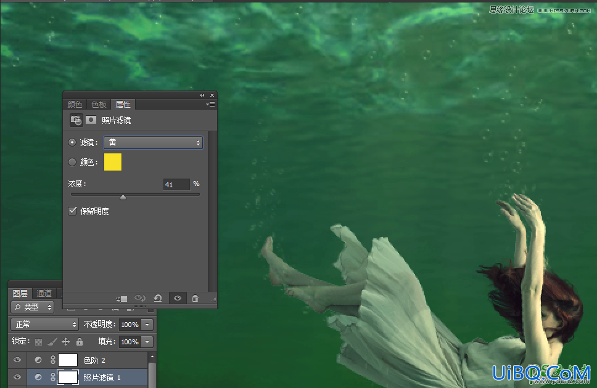Viewport: 597px width, 388px height.
Task: Click the layers list scroll up arrow
Action: [152, 357]
